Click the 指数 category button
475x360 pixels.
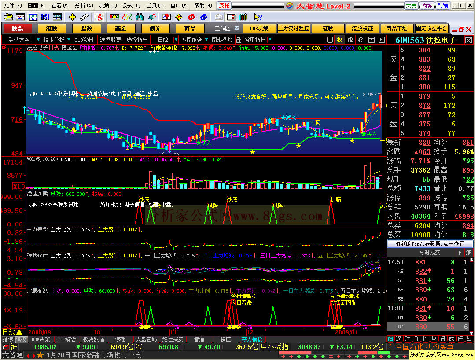[86, 29]
